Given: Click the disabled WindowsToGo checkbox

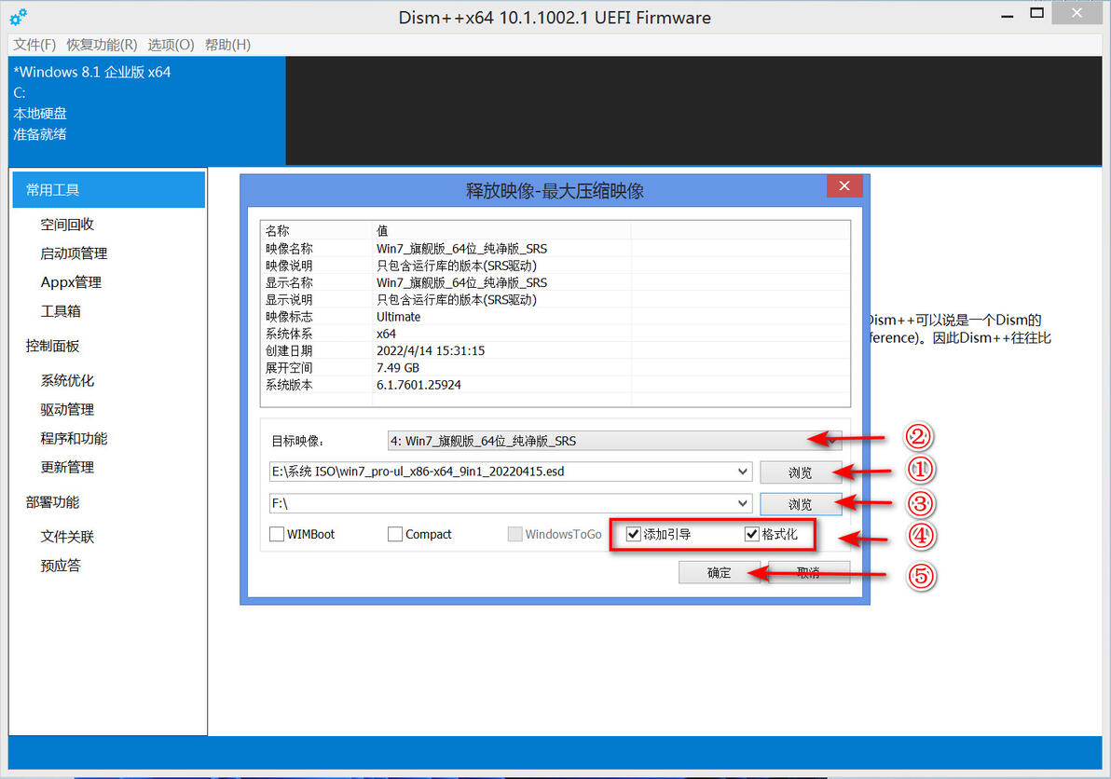Looking at the screenshot, I should (x=515, y=534).
